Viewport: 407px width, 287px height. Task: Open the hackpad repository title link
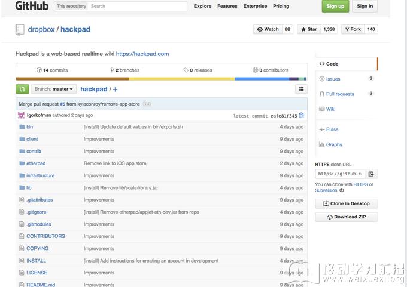point(75,29)
